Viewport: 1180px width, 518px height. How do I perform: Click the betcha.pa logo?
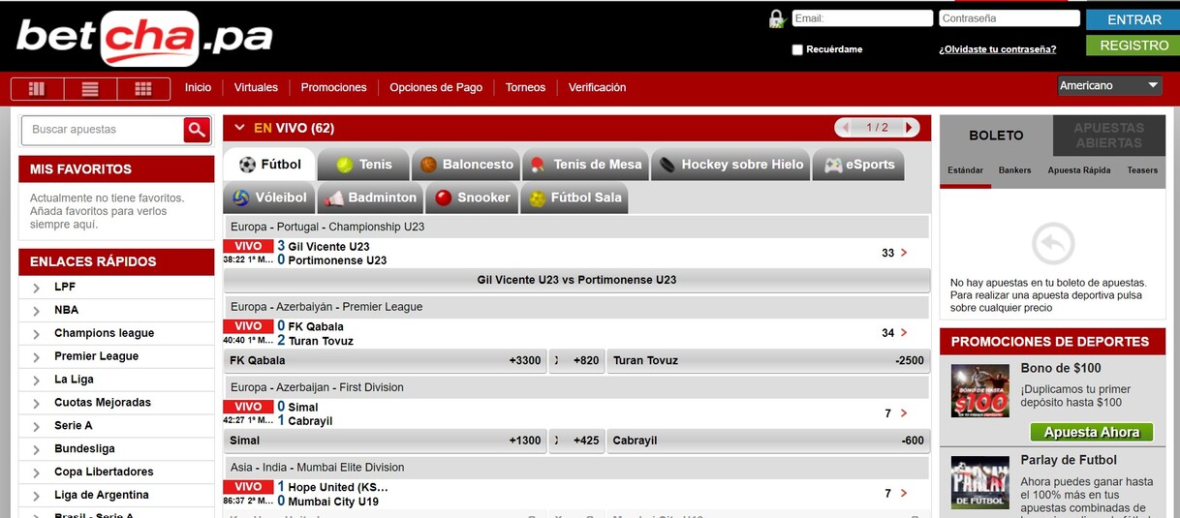point(143,38)
